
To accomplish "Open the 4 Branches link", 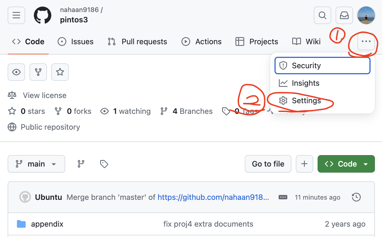I will tap(186, 111).
